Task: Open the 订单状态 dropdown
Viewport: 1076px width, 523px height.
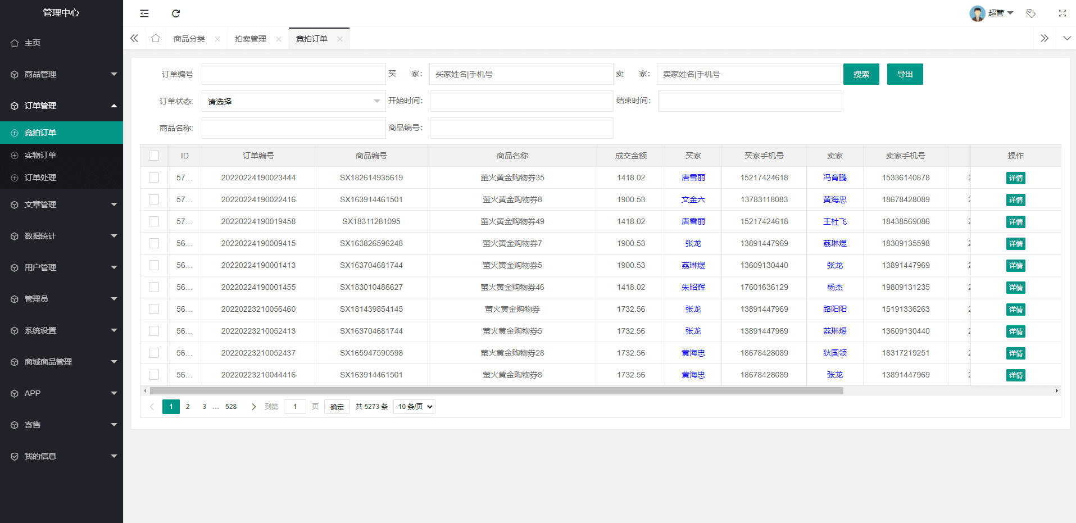Action: tap(293, 102)
